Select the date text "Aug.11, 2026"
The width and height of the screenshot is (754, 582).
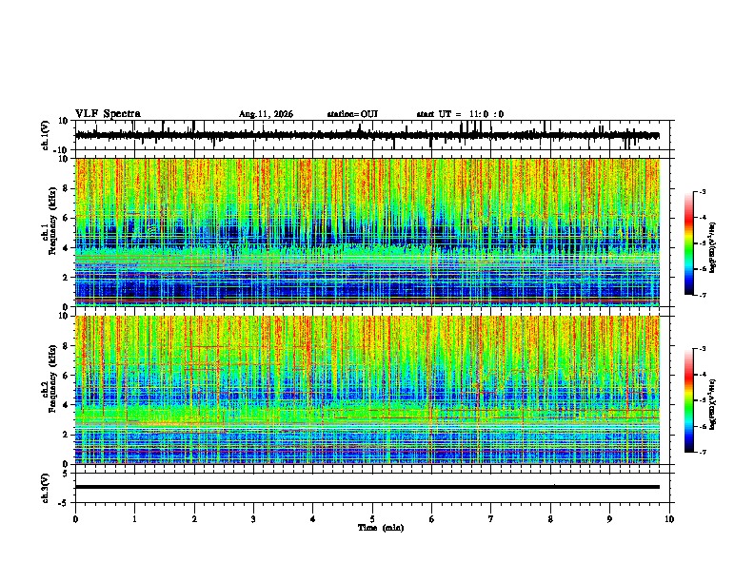click(x=266, y=114)
